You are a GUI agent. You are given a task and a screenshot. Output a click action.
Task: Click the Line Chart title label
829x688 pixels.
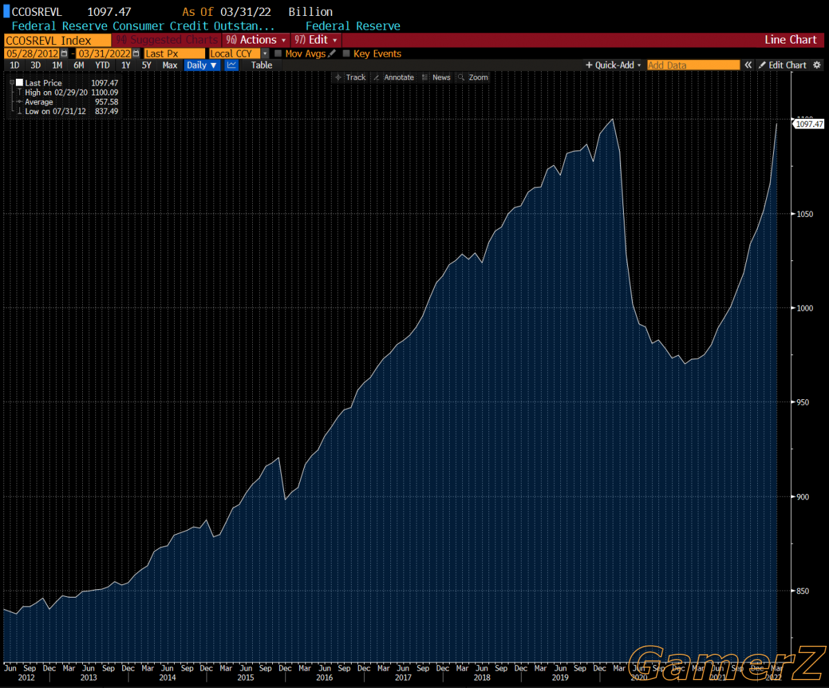click(790, 40)
